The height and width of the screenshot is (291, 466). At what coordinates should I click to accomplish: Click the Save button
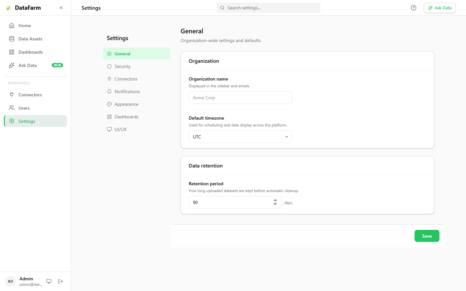coord(427,236)
